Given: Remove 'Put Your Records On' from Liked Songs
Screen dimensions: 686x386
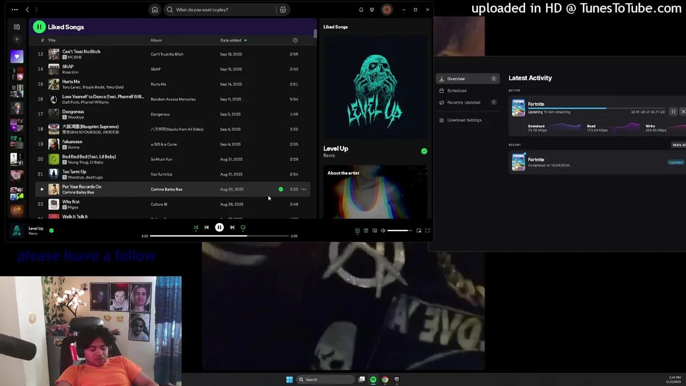Looking at the screenshot, I should pyautogui.click(x=280, y=189).
